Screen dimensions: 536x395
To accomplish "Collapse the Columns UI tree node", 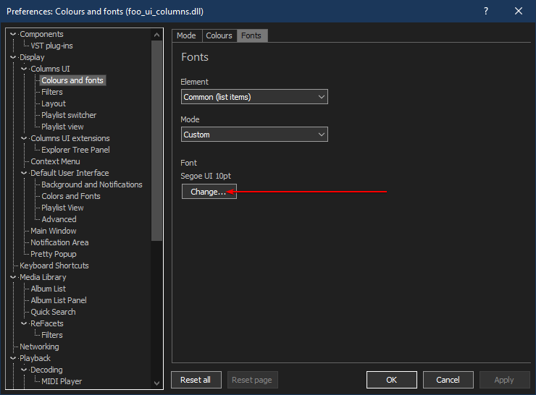I will 24,69.
